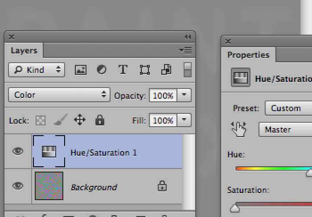
Task: Filter layers by adjustment layer icon
Action: click(102, 70)
